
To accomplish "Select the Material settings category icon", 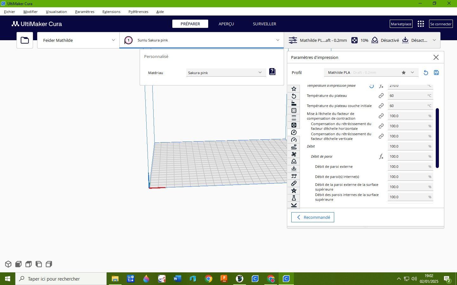I will 294,132.
